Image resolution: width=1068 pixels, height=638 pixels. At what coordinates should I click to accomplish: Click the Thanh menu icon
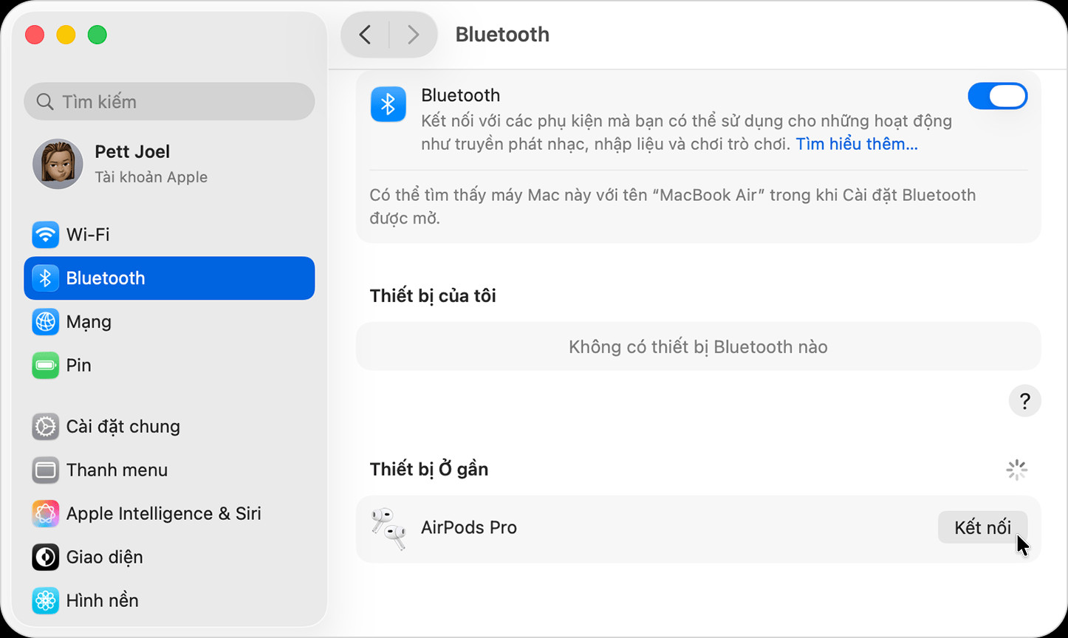pyautogui.click(x=45, y=470)
